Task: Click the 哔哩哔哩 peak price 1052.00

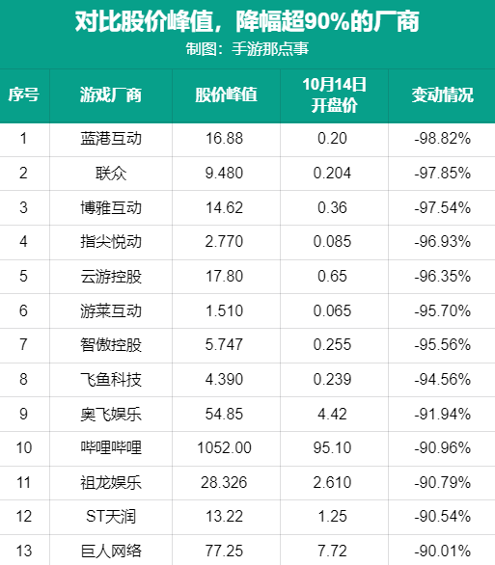Action: (x=224, y=448)
